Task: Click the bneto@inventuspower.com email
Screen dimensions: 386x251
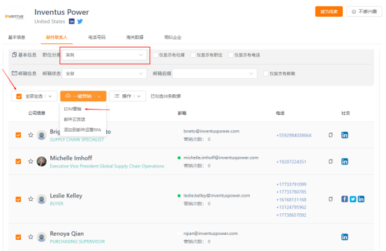Action: (211, 131)
